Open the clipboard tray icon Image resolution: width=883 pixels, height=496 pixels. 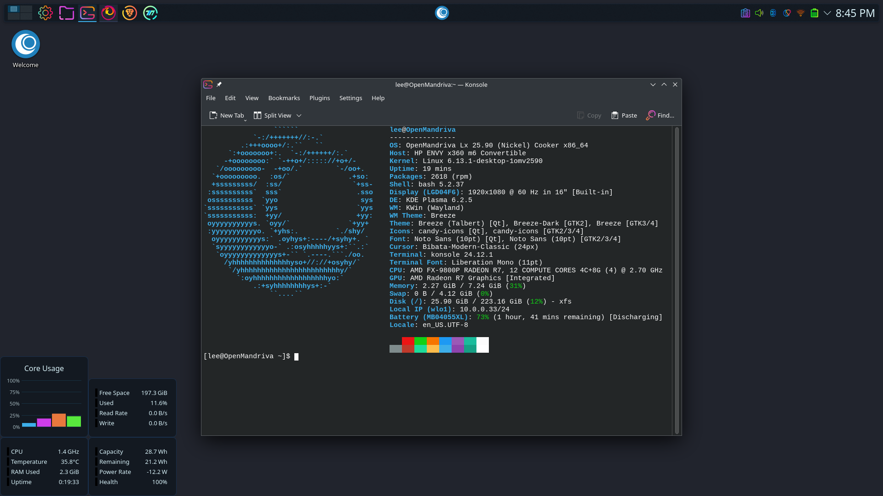tap(745, 13)
